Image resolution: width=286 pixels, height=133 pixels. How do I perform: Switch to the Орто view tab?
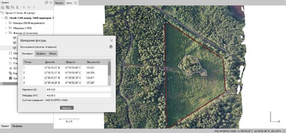[x=69, y=3]
